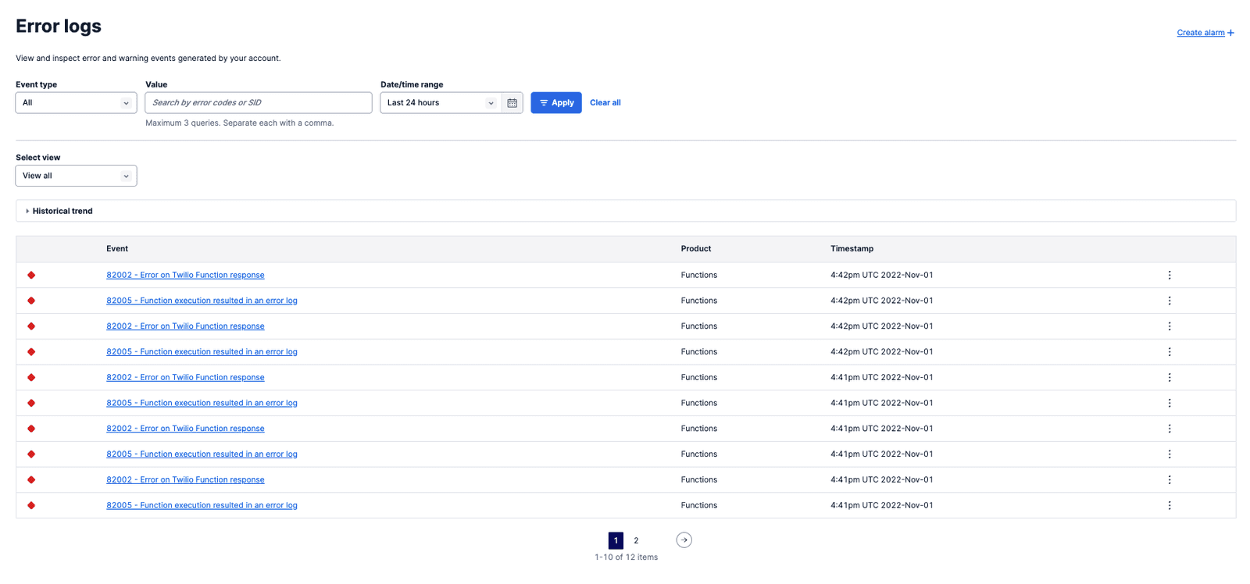
Task: Open first 82005 Function execution error link
Action: [x=202, y=301]
